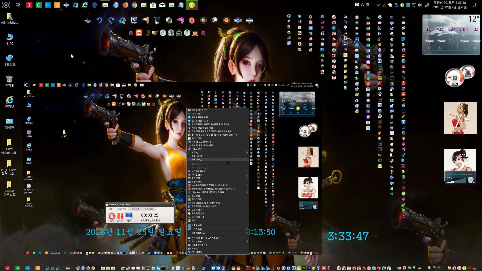Open the 12° weather forecast widget

coord(451,34)
